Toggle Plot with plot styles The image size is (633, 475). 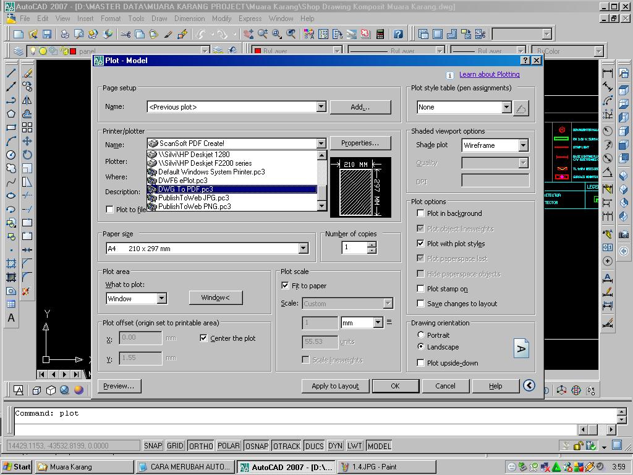click(420, 243)
